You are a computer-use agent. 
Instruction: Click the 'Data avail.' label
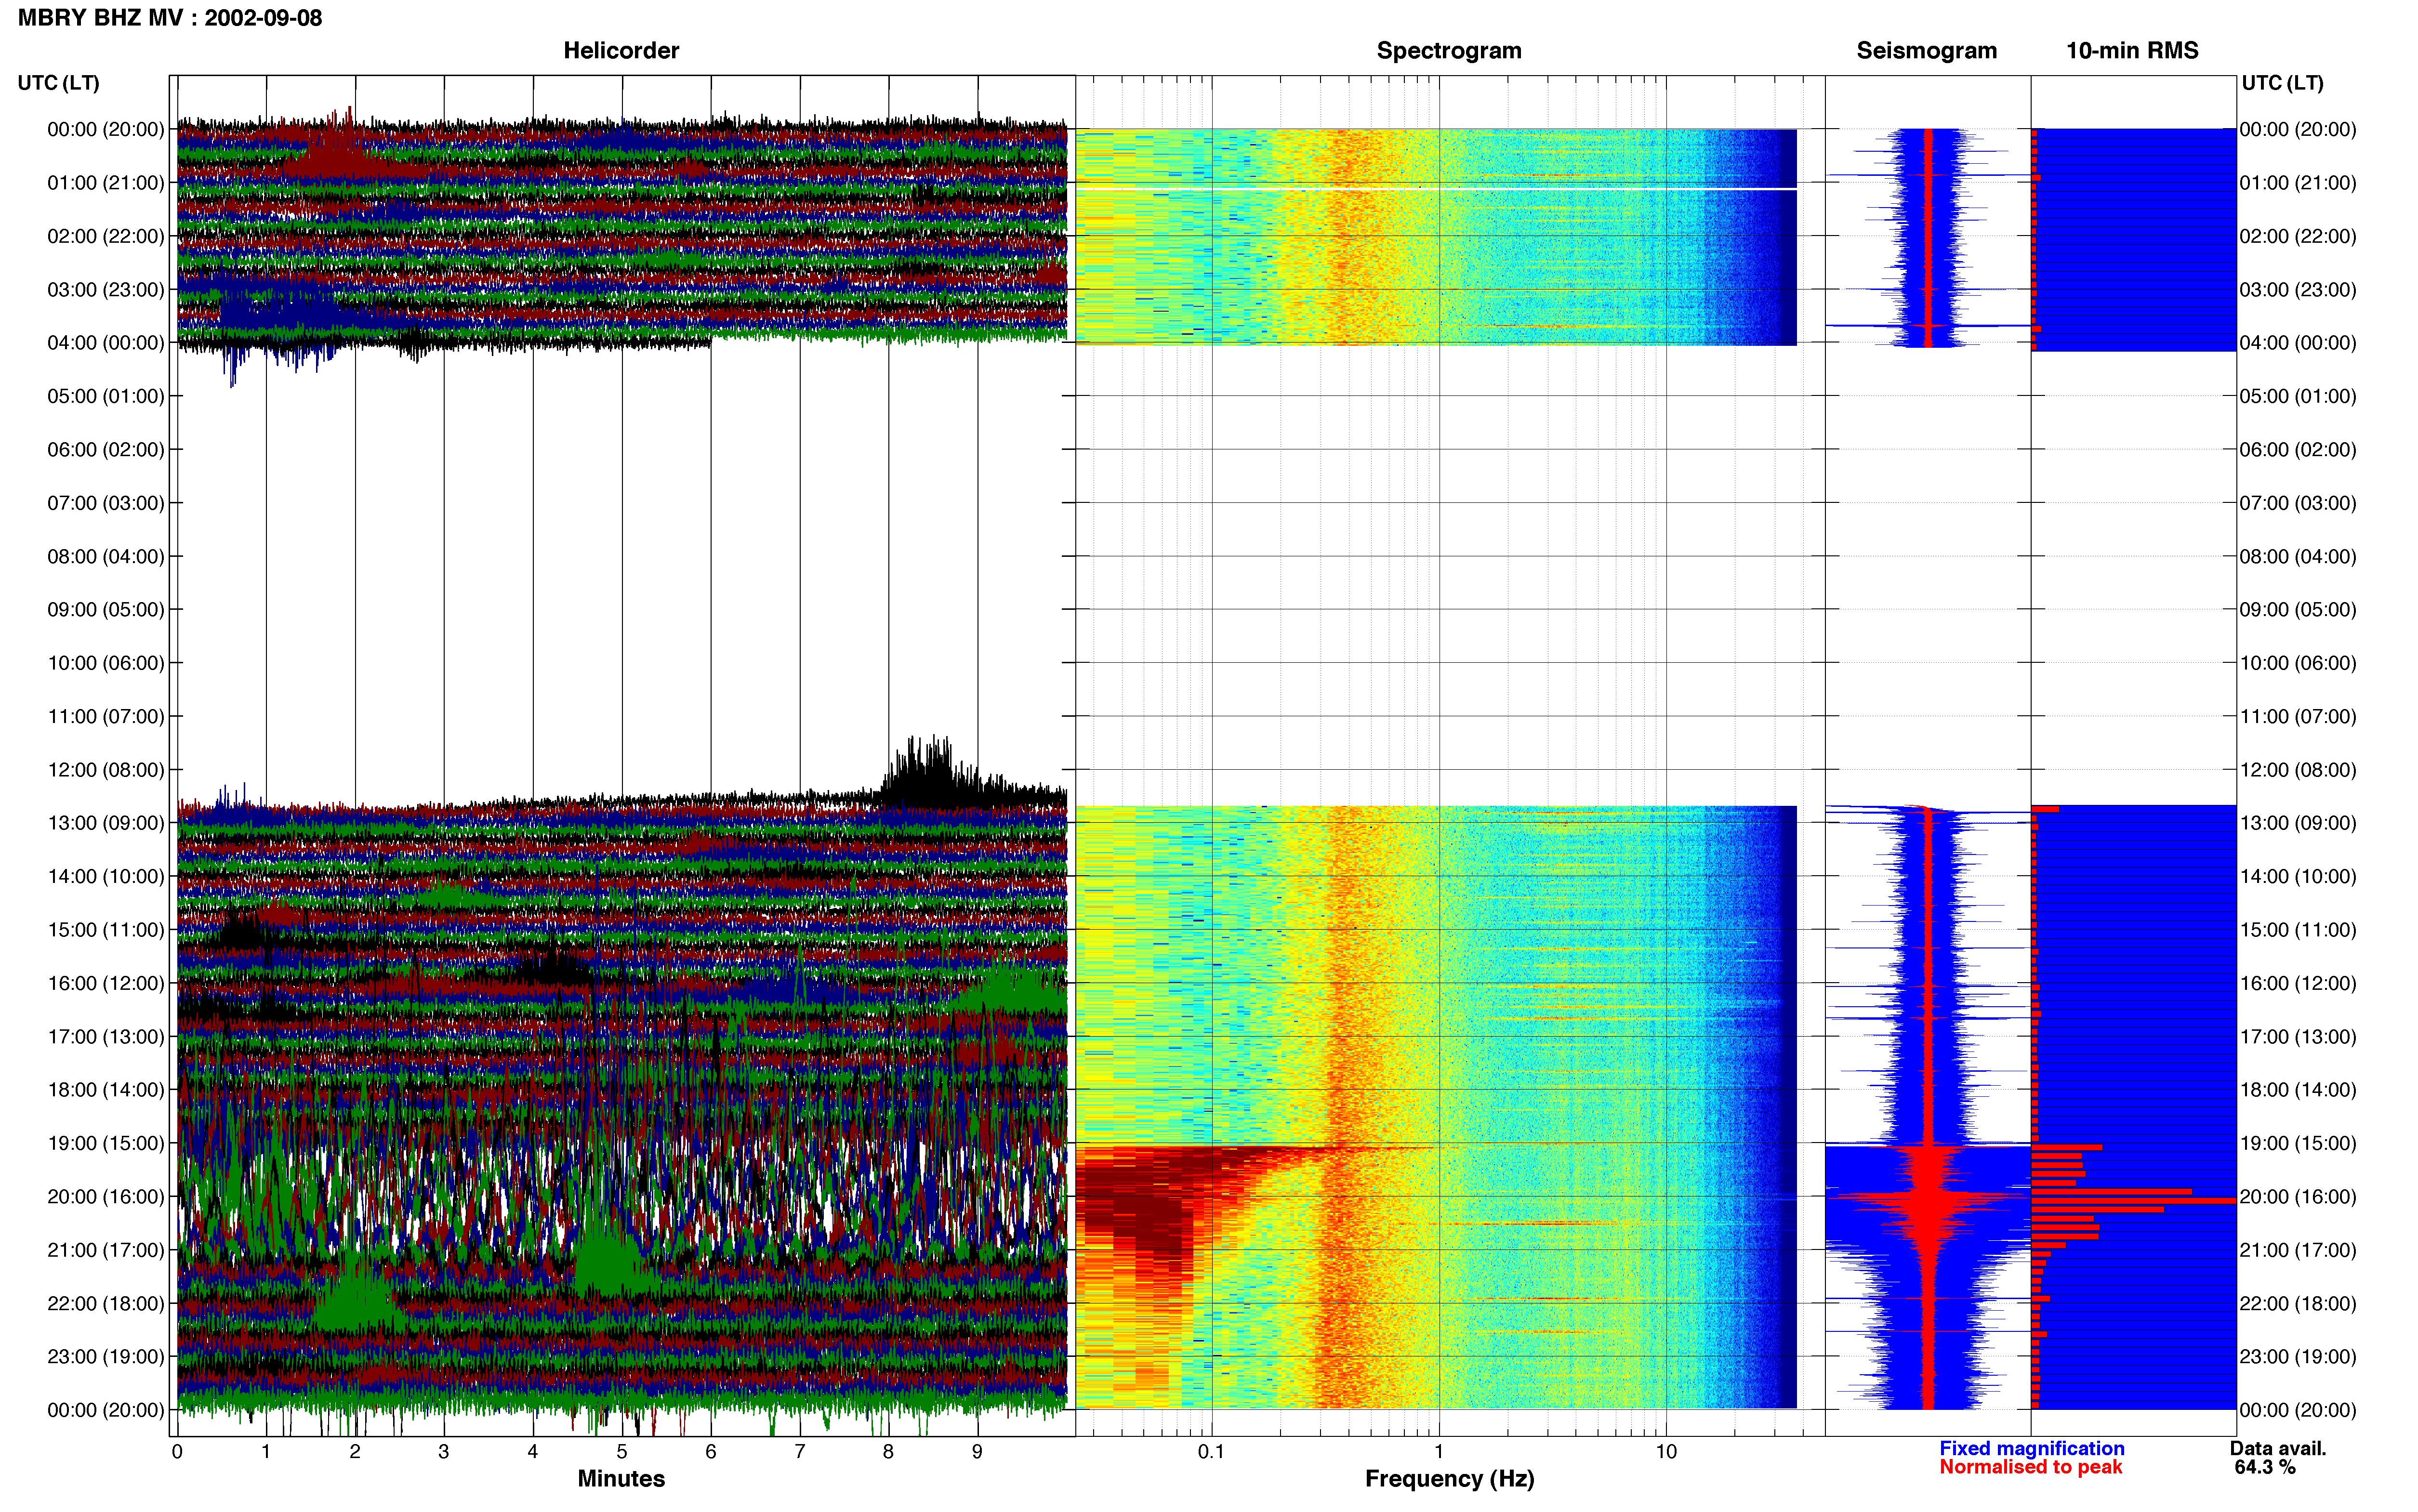(2278, 1448)
